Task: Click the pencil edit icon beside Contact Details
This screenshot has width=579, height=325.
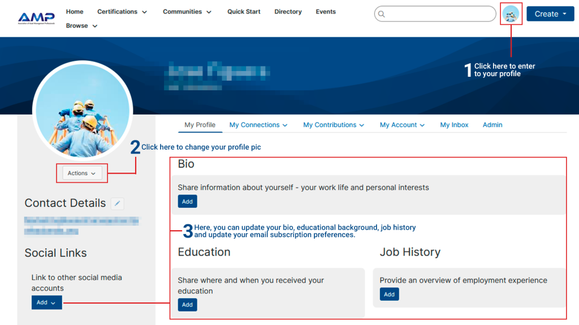Action: [117, 204]
